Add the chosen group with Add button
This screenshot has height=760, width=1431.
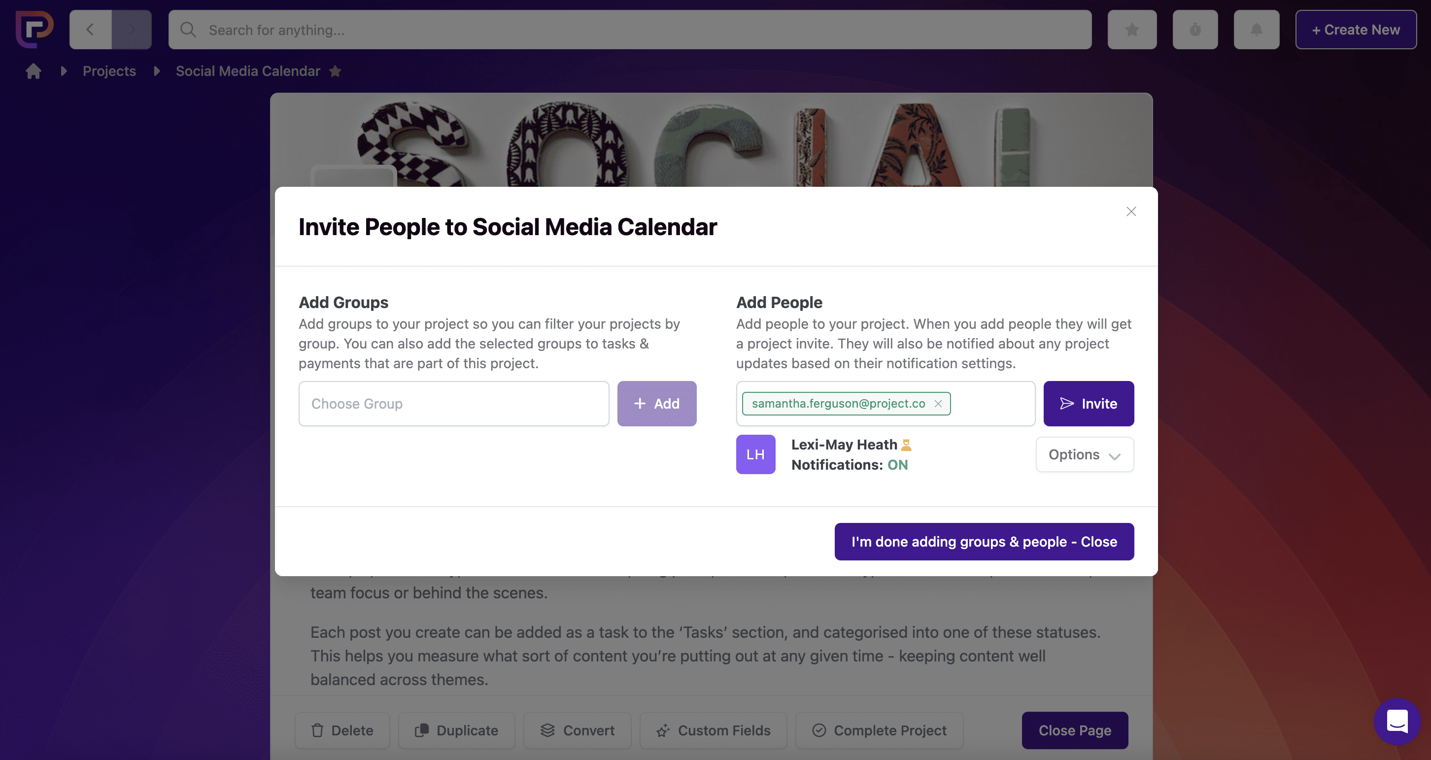657,404
